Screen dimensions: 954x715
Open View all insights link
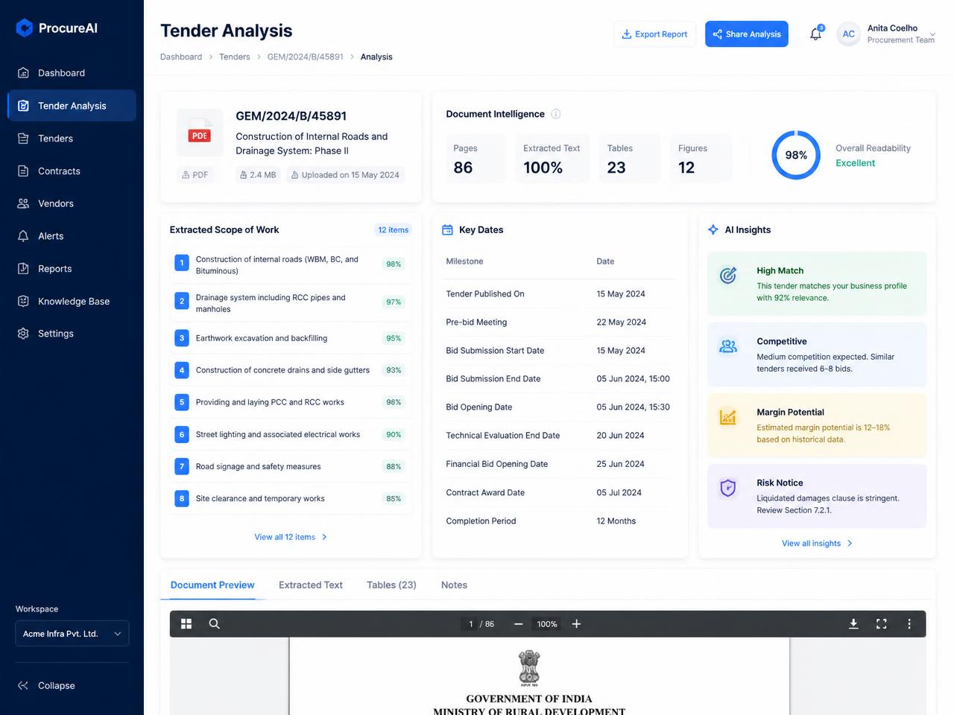[x=817, y=544]
